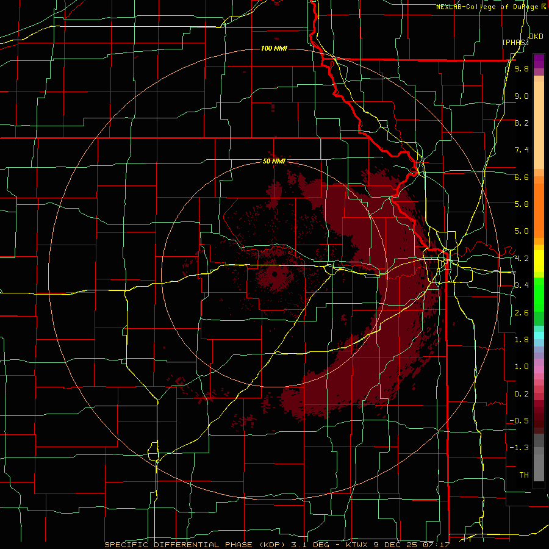Click the gray bottom band of the color scale
Viewport: 549px width, 549px height.
point(539,469)
